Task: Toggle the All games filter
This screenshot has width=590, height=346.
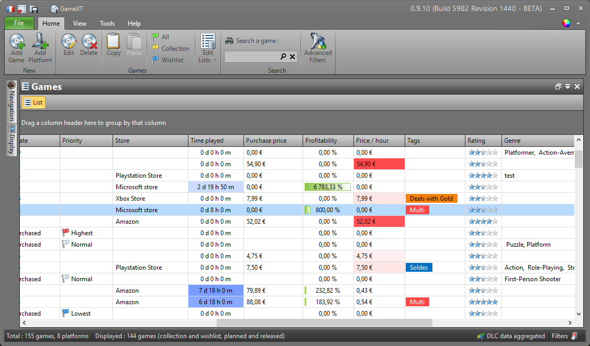Action: point(161,37)
